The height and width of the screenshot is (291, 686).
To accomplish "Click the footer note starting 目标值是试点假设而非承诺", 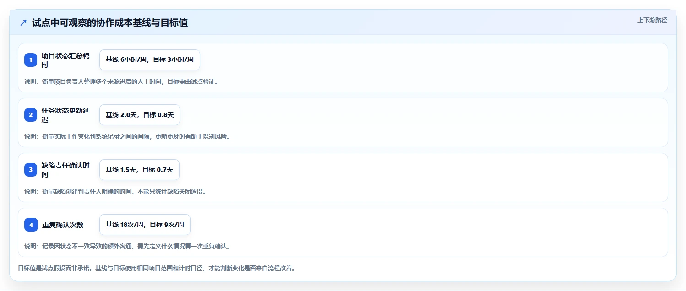I will pyautogui.click(x=156, y=268).
